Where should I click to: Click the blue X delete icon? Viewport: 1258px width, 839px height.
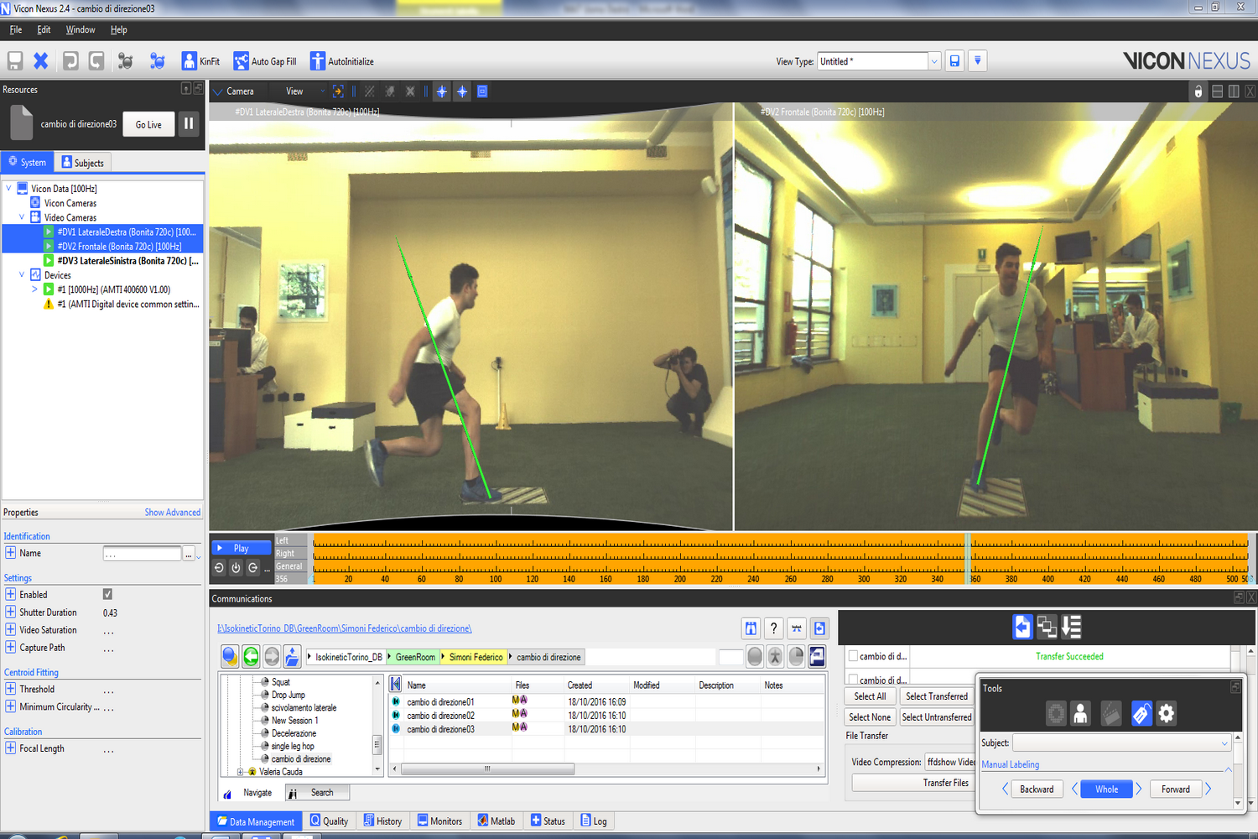pyautogui.click(x=40, y=61)
